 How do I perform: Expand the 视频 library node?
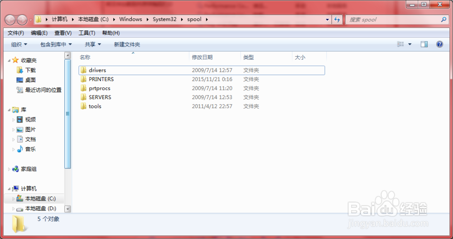pos(13,120)
